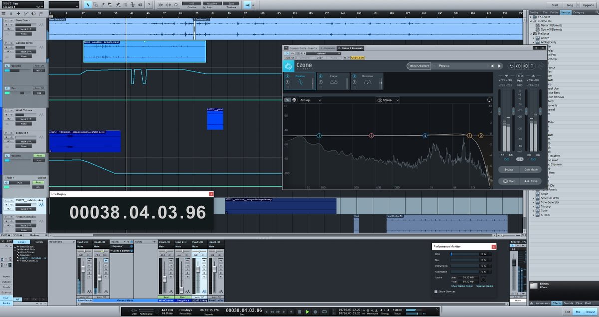Screen dimensions: 599x317
Task: Select the Paint tool
Action: tap(118, 5)
